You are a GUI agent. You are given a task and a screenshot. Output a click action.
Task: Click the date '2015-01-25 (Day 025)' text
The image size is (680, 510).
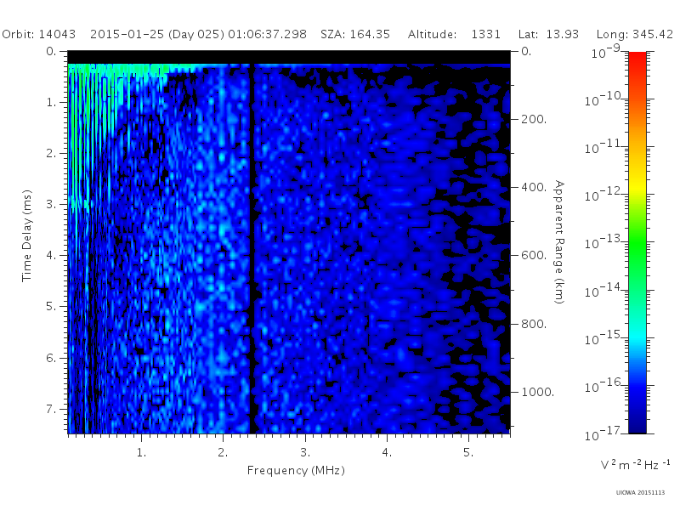pyautogui.click(x=157, y=35)
